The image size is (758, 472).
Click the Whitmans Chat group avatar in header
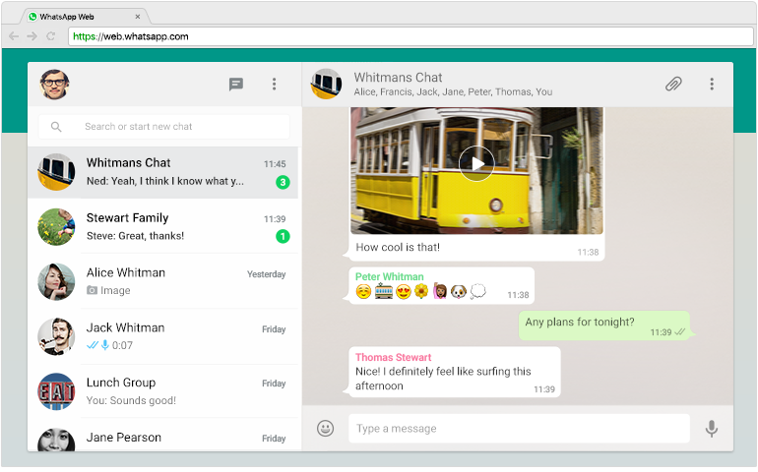pyautogui.click(x=326, y=85)
